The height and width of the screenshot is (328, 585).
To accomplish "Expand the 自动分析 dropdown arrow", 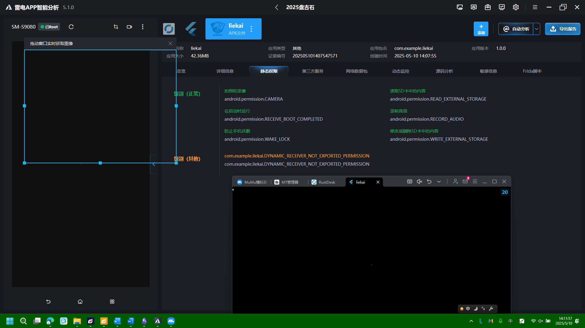I will point(537,29).
